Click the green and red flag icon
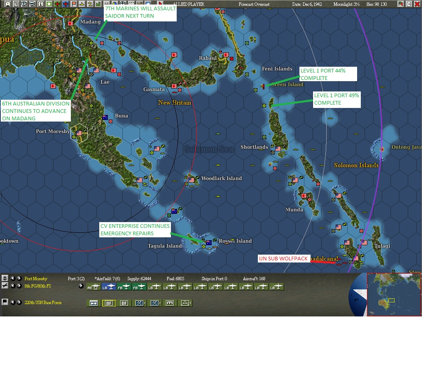 (400, 4)
